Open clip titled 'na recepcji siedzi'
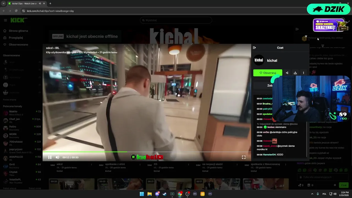This screenshot has width=352, height=198. tap(212, 164)
